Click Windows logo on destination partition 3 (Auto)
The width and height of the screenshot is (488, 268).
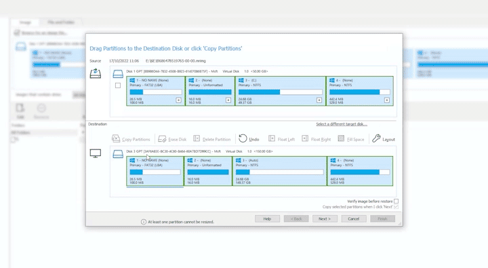pyautogui.click(x=239, y=160)
